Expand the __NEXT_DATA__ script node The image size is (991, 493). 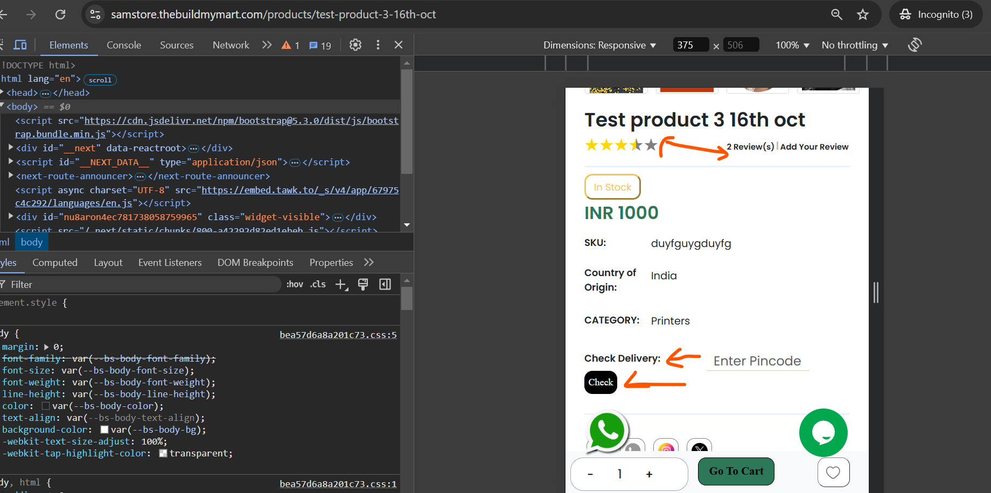11,161
